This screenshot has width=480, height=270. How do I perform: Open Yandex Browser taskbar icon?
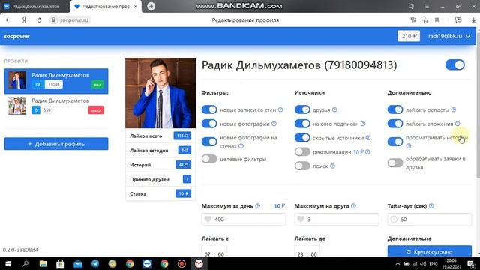point(199,263)
